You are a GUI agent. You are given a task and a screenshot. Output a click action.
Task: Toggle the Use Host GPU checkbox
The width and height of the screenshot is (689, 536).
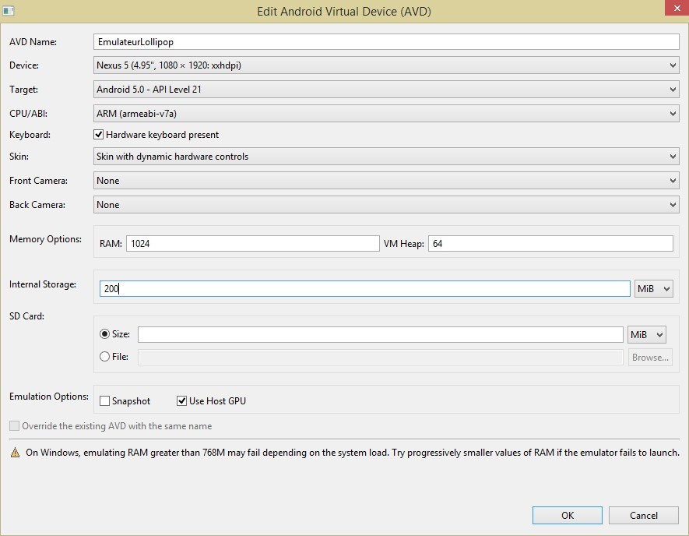click(x=181, y=401)
